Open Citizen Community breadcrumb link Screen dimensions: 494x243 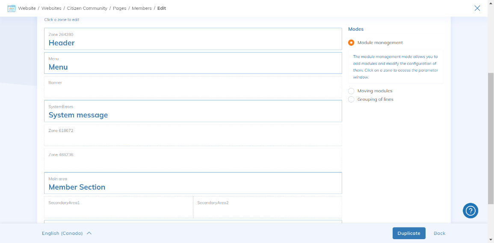[x=87, y=9]
